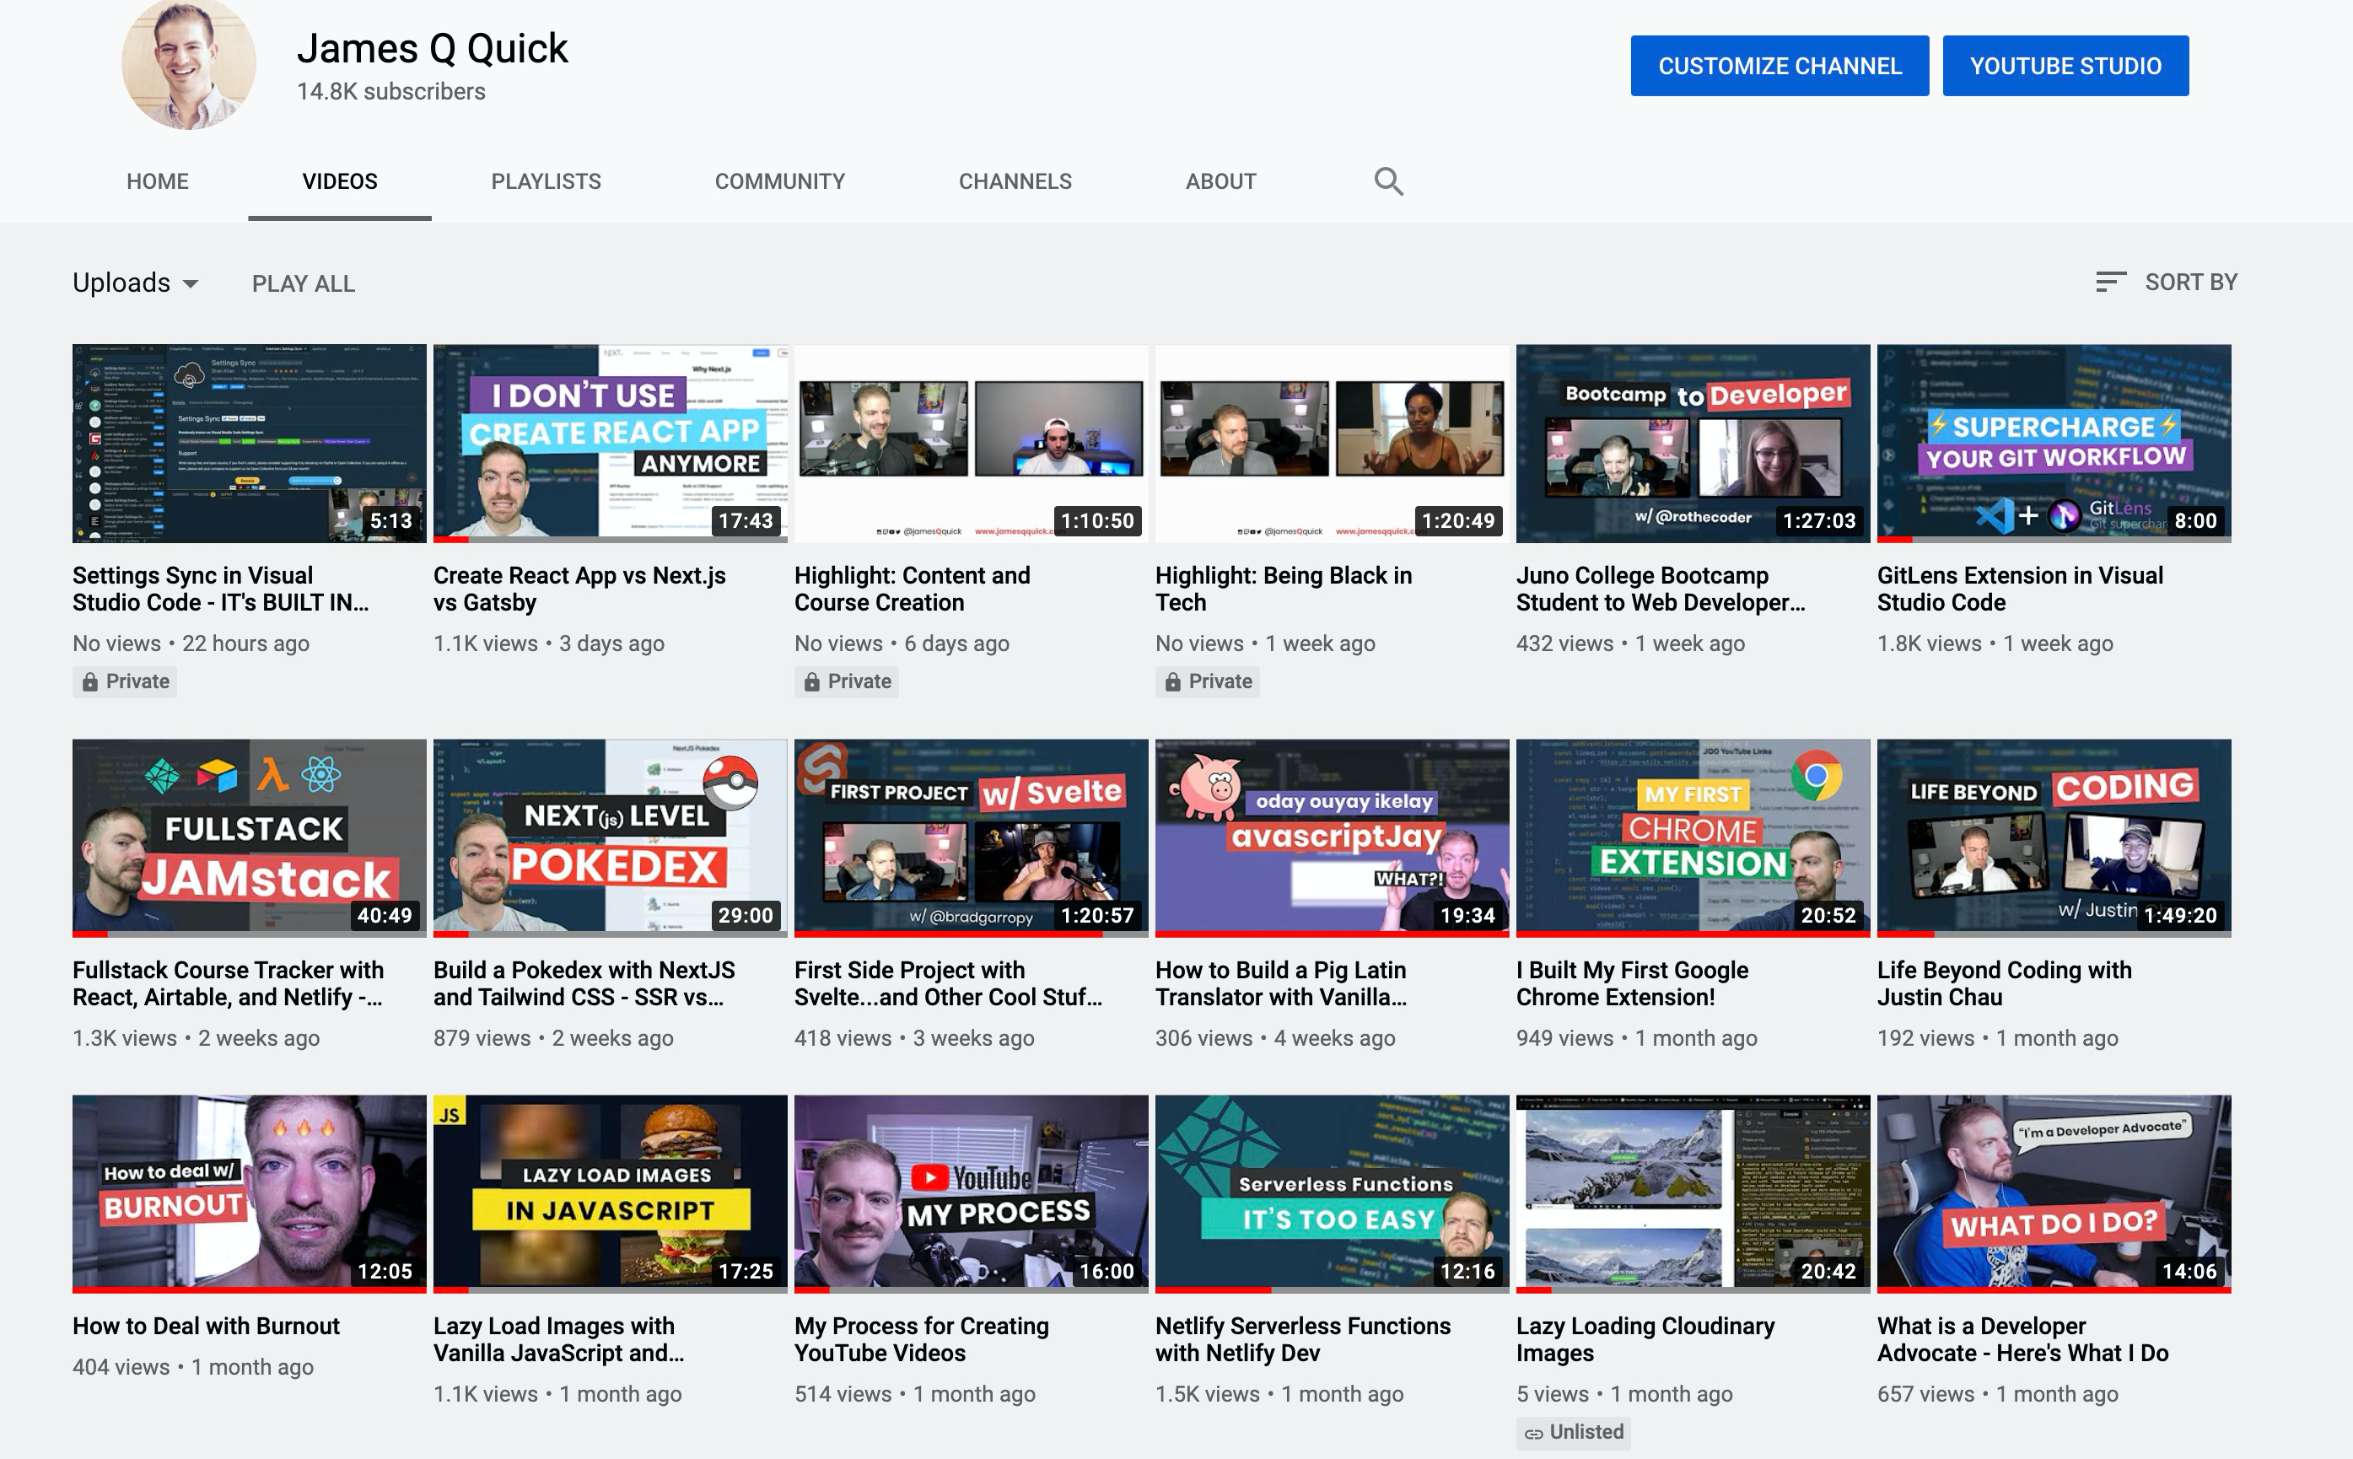Click title Create React App vs Next.js vs Gatsby
Screen dimensions: 2353x1459
[x=579, y=589]
